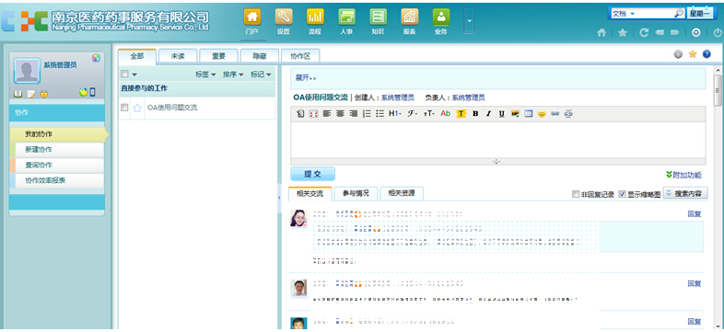The width and height of the screenshot is (724, 332).
Task: Open the arrow next to select-all checkbox
Action: coord(134,74)
